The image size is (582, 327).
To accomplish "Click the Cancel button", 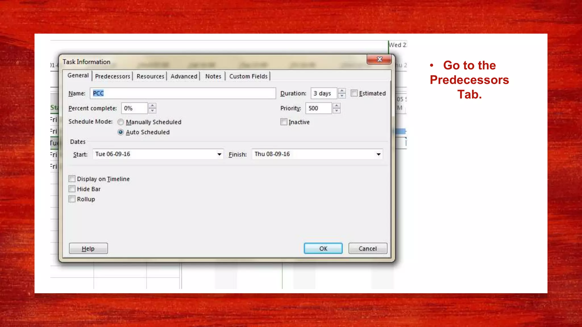I will 368,248.
